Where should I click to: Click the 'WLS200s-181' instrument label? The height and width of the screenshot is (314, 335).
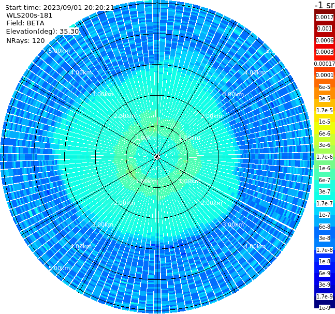click(x=30, y=16)
